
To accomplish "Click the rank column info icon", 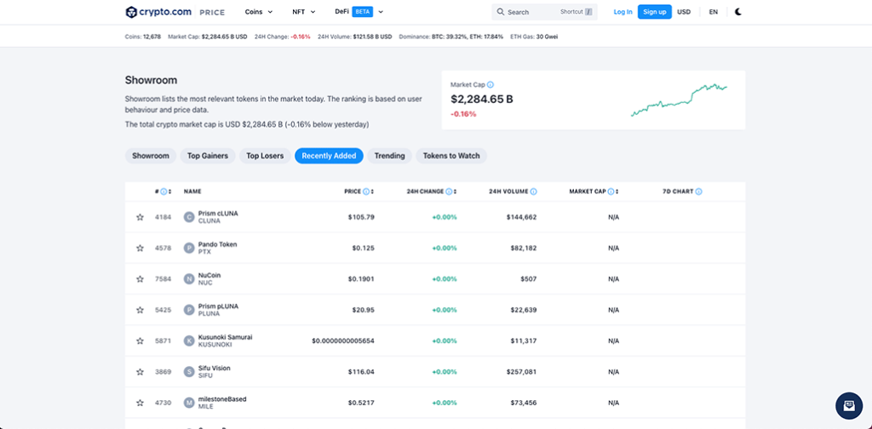I will pyautogui.click(x=163, y=192).
